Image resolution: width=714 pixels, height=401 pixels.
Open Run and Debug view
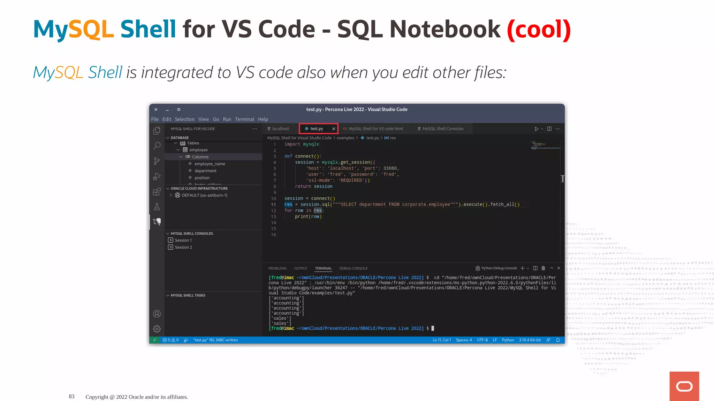point(157,176)
